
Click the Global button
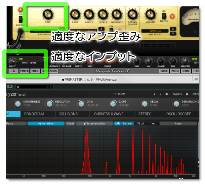(70, 124)
